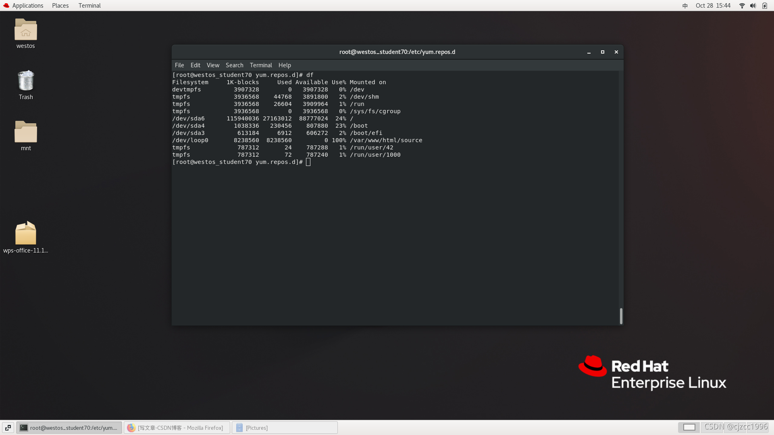The height and width of the screenshot is (435, 774).
Task: Click the terminal icon in taskbar
Action: (24, 428)
